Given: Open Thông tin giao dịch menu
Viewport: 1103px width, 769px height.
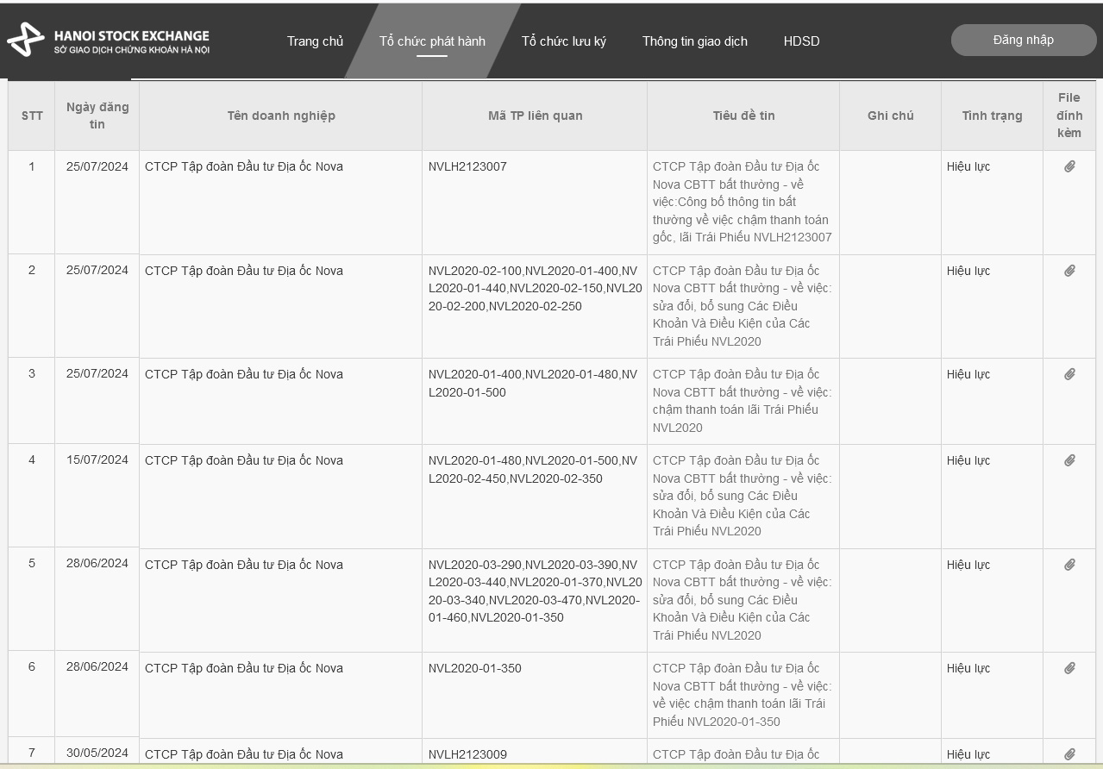Looking at the screenshot, I should pos(694,41).
